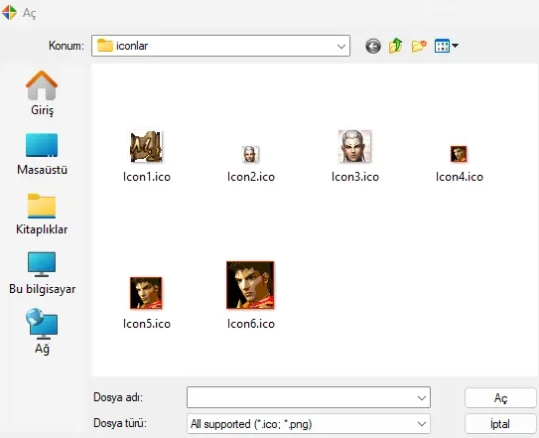This screenshot has width=539, height=438.
Task: Go up one folder level
Action: pyautogui.click(x=396, y=46)
